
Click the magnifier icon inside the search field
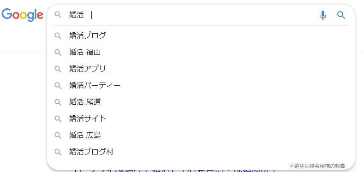(58, 15)
